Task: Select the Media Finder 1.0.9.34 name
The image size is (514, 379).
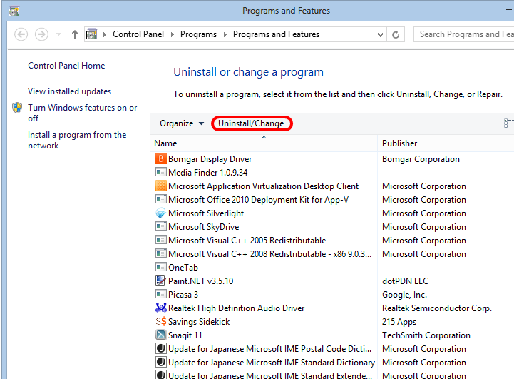Action: [208, 172]
